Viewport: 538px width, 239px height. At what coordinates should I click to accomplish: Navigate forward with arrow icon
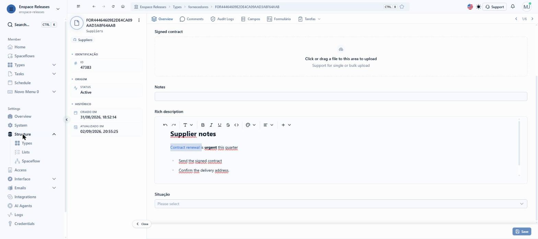pyautogui.click(x=104, y=7)
